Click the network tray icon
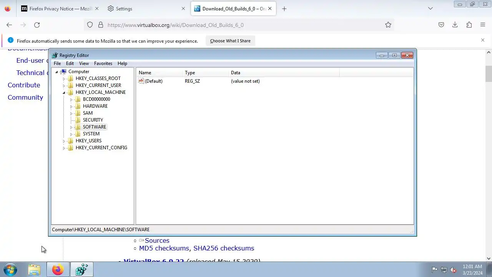 (x=444, y=270)
